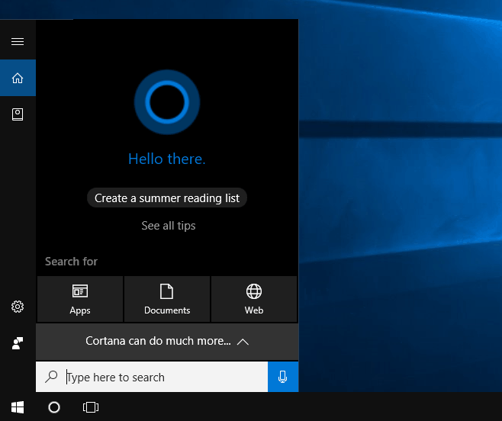
Task: Select the 'Create a summer reading list' tip
Action: point(167,198)
